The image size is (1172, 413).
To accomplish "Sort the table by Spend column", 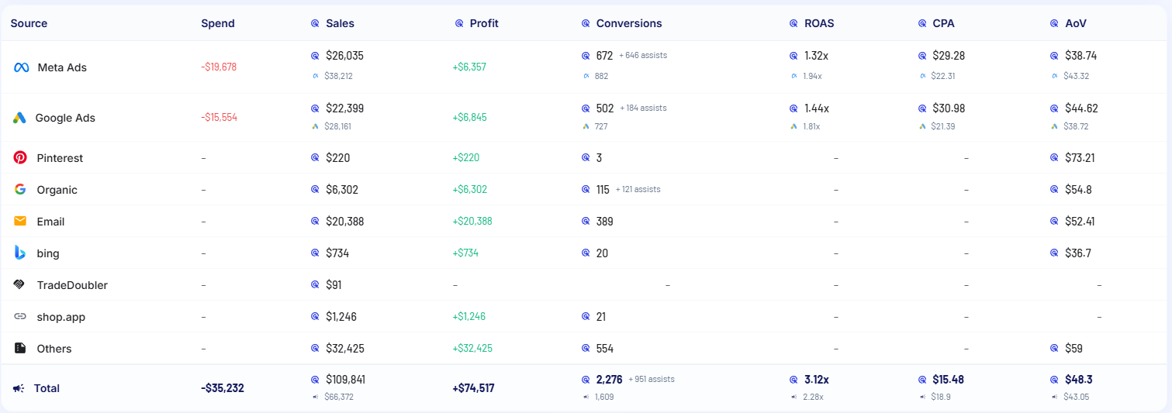I will (217, 23).
